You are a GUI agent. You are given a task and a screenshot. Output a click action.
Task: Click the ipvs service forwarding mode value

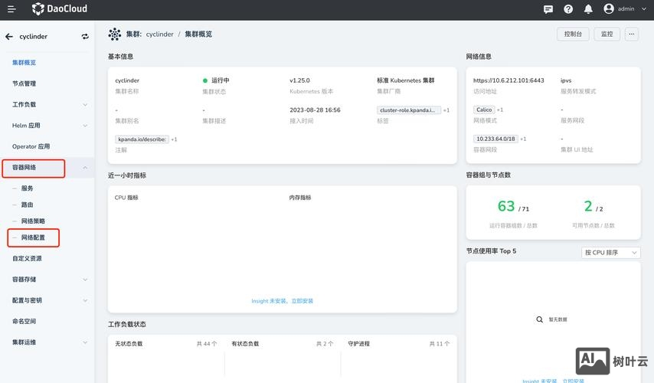coord(566,80)
